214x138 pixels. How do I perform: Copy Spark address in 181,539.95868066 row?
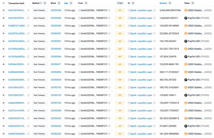[154, 134]
